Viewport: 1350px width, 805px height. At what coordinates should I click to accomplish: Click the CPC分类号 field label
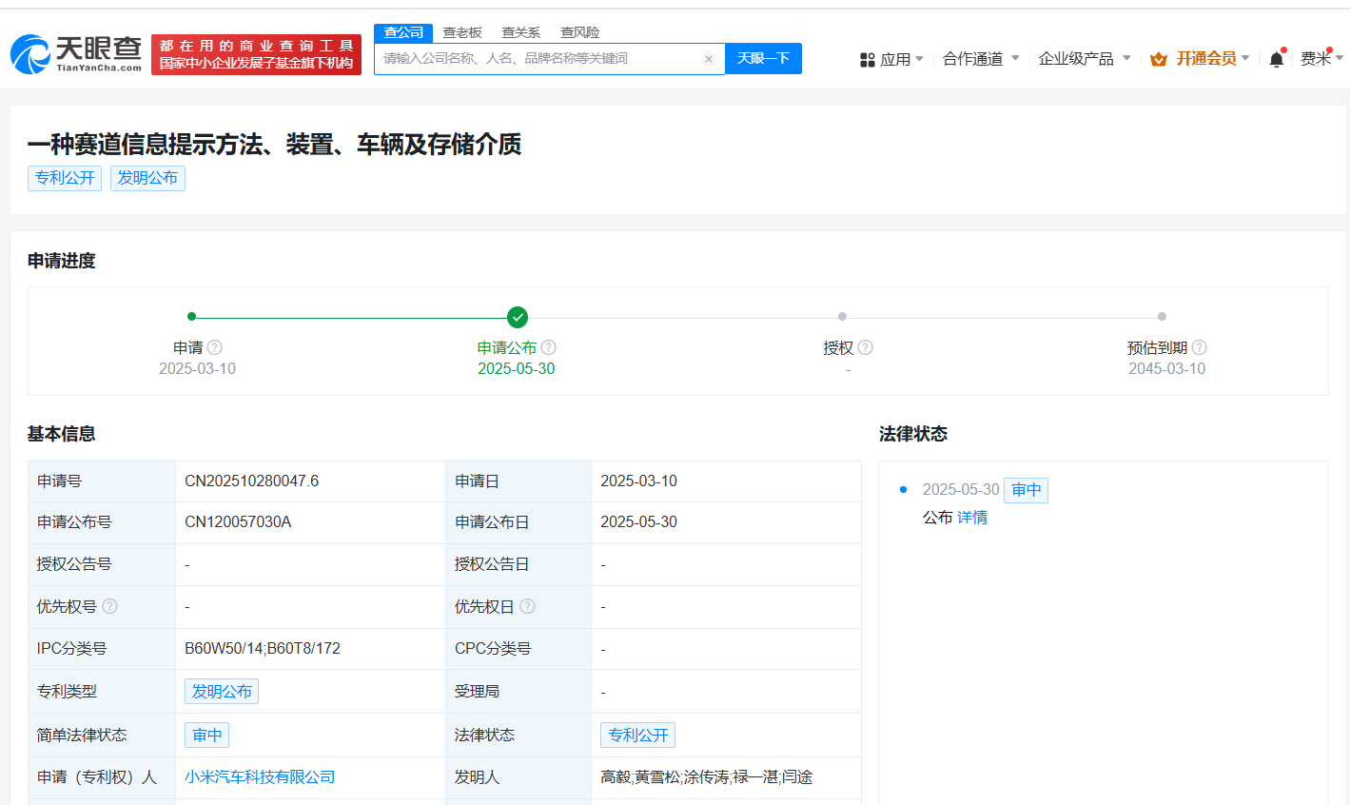[x=493, y=649]
